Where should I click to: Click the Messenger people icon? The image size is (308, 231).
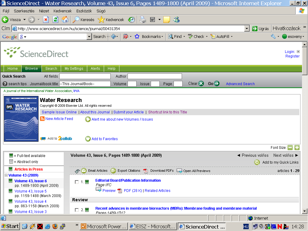[176, 20]
